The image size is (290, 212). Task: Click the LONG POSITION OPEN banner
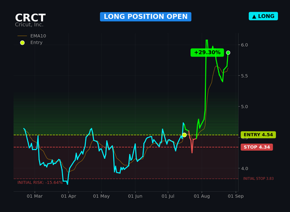(x=146, y=17)
